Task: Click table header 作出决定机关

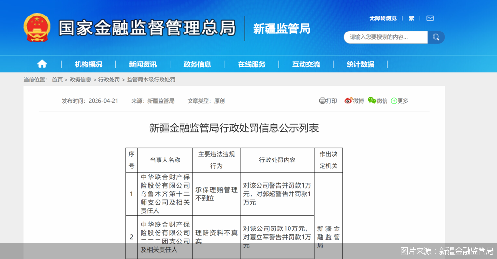Action: (328, 160)
